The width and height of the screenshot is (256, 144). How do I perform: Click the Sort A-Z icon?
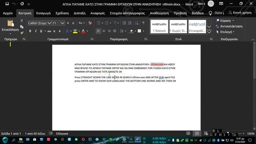tap(136, 23)
